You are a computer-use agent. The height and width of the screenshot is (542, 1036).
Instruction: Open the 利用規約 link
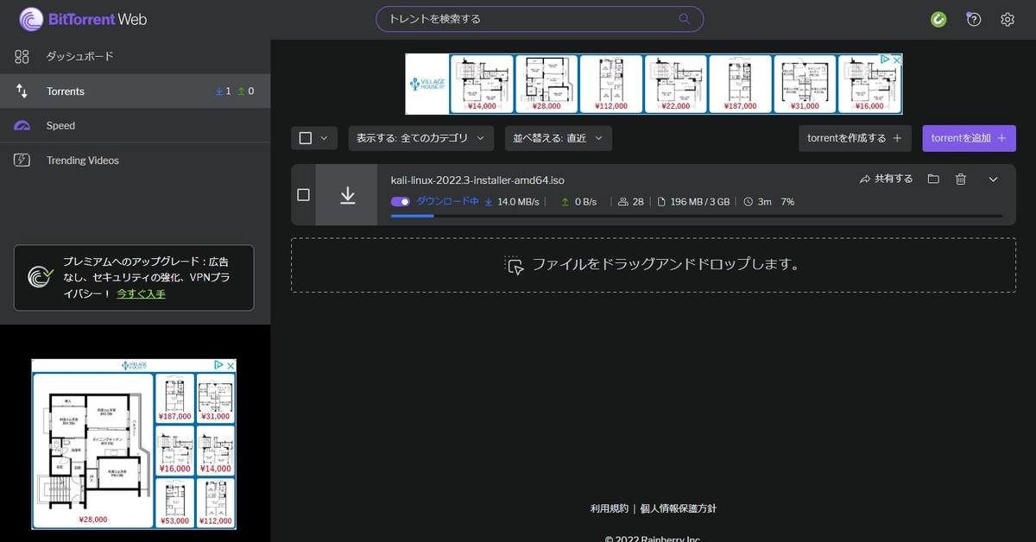point(610,508)
